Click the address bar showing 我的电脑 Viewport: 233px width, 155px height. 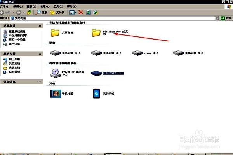tap(113, 18)
